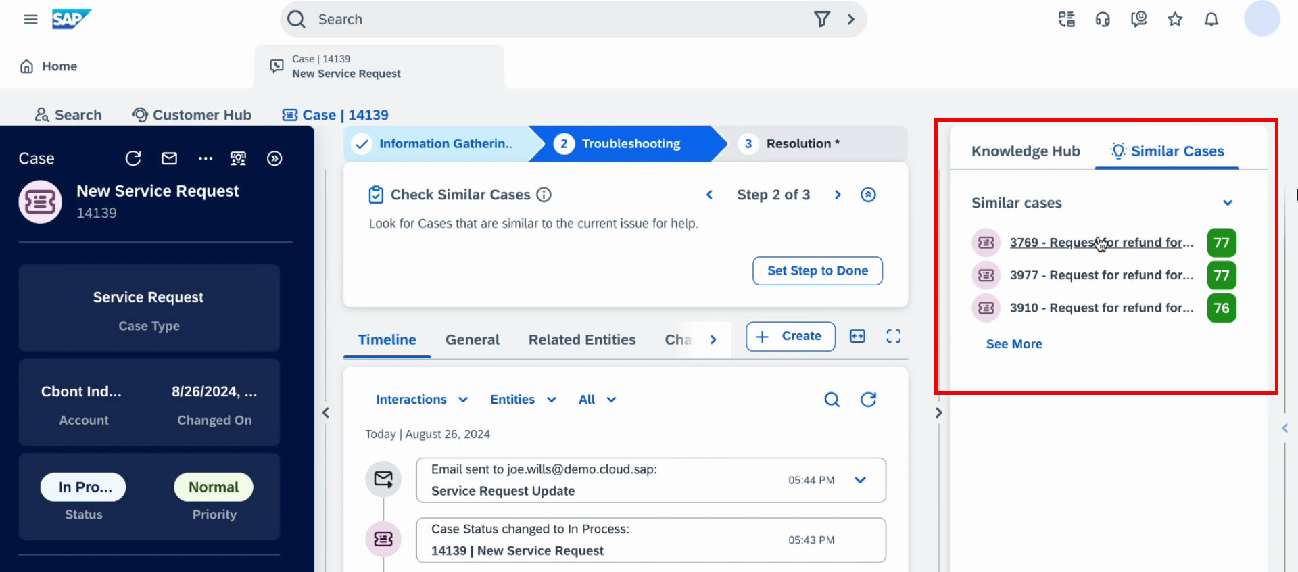Go to Home
Screen dimensions: 1298x572
(x=49, y=66)
